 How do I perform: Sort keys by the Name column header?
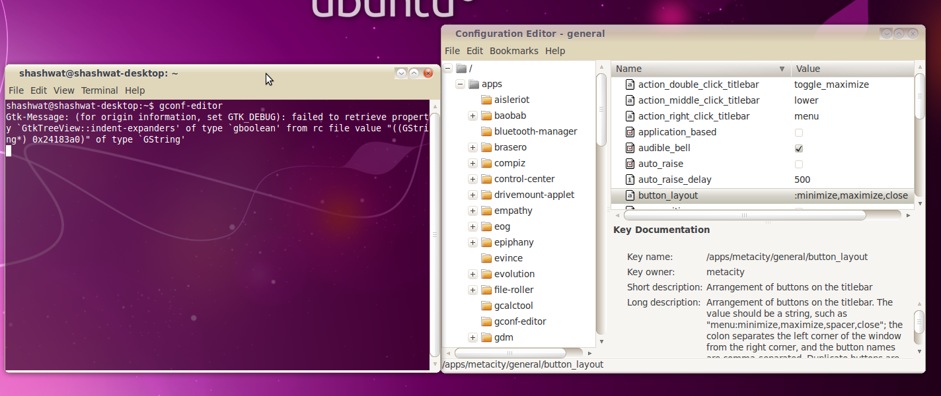700,69
